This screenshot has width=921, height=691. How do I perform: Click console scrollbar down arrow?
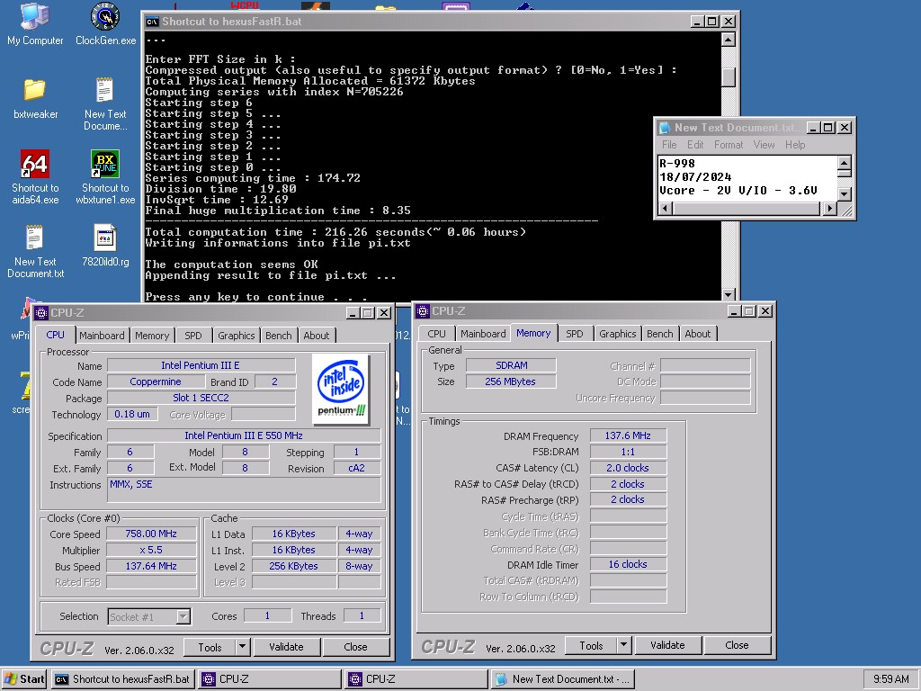point(728,294)
